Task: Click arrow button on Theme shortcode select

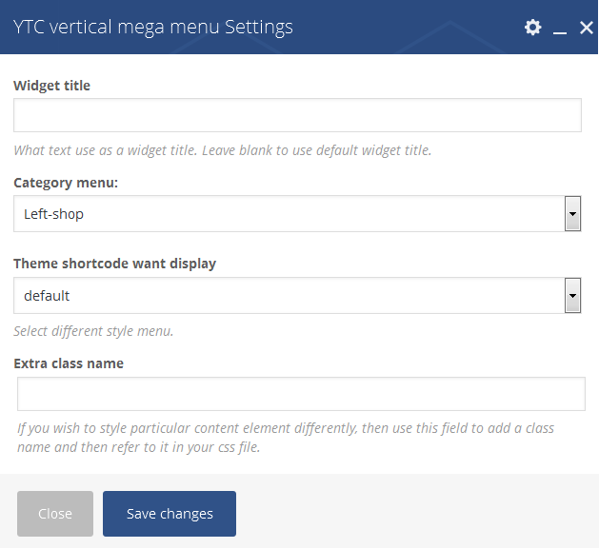Action: point(572,296)
